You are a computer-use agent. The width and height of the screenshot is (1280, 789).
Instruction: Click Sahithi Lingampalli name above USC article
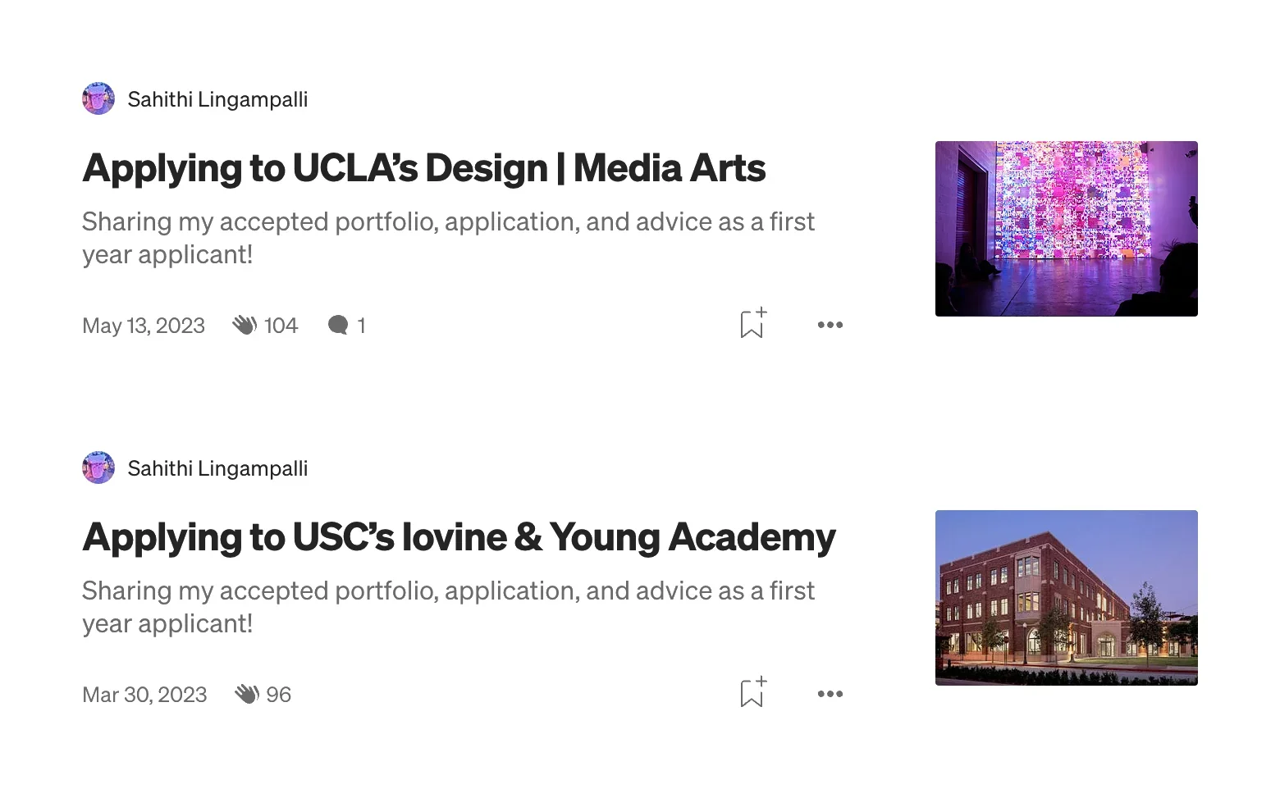click(217, 468)
